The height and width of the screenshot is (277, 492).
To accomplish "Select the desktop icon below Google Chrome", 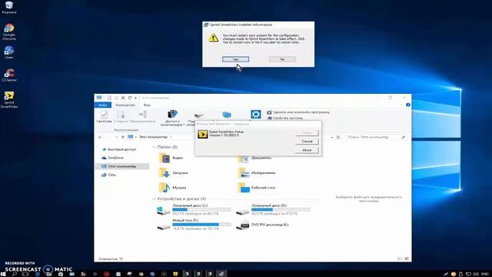I will click(x=9, y=52).
